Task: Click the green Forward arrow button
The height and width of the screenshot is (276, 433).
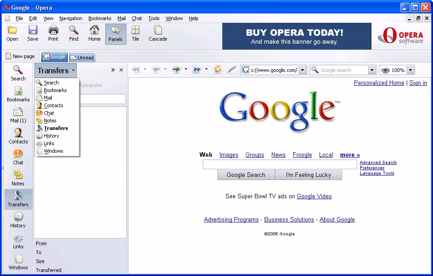Action: pyautogui.click(x=176, y=69)
